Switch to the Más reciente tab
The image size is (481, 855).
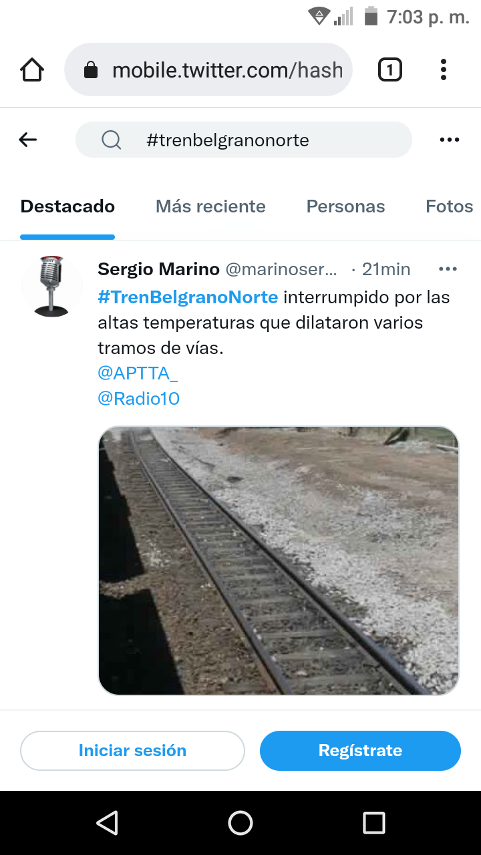pyautogui.click(x=210, y=206)
